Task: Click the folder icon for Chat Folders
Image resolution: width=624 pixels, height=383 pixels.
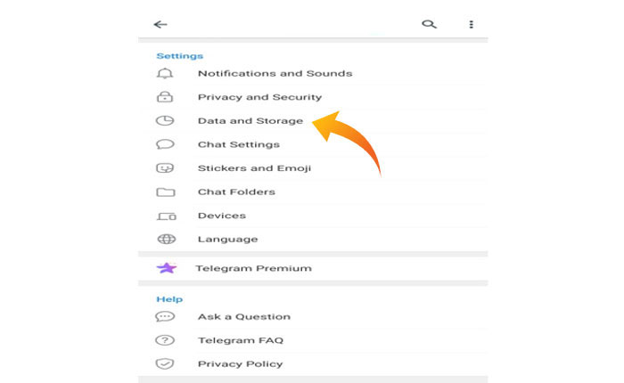Action: click(165, 191)
